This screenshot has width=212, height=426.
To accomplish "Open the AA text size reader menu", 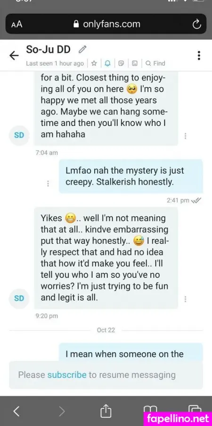I will click(x=17, y=25).
